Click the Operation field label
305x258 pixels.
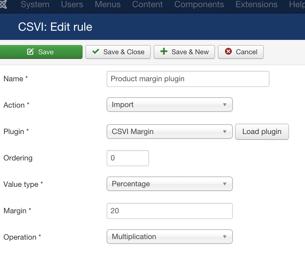point(22,237)
